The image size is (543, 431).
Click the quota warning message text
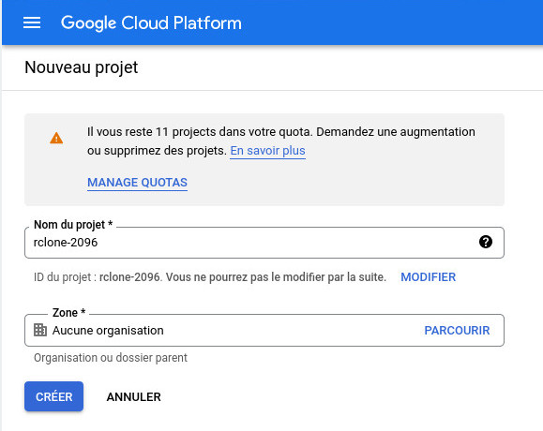[280, 141]
